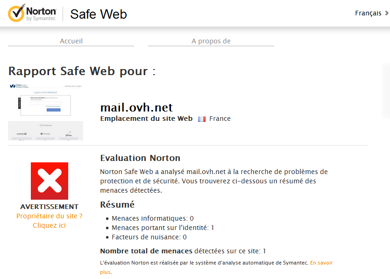Click the Menaces portant sur l'identité line
The width and height of the screenshot is (390, 279).
tap(163, 228)
